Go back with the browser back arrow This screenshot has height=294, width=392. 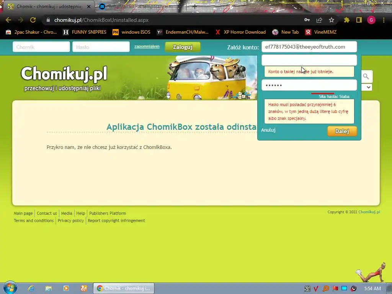tap(8, 20)
